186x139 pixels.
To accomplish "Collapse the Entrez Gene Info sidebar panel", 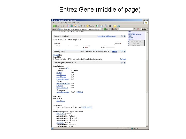I will coord(128,41).
